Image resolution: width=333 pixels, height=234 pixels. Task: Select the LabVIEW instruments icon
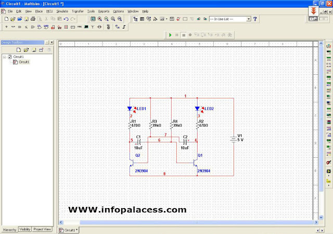[329, 171]
